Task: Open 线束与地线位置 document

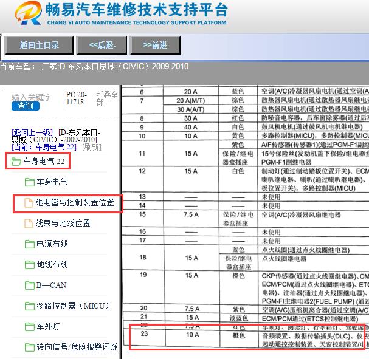Action: point(63,223)
